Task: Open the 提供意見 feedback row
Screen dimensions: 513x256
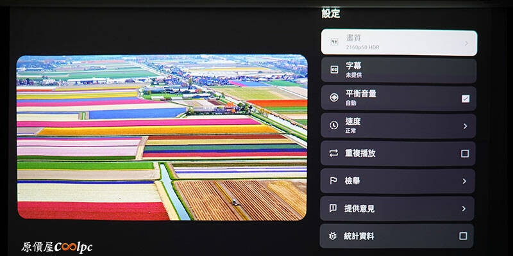Action: [397, 209]
